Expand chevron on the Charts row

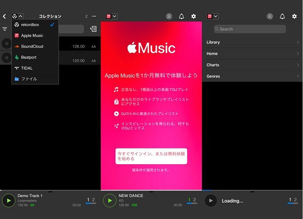pyautogui.click(x=298, y=65)
